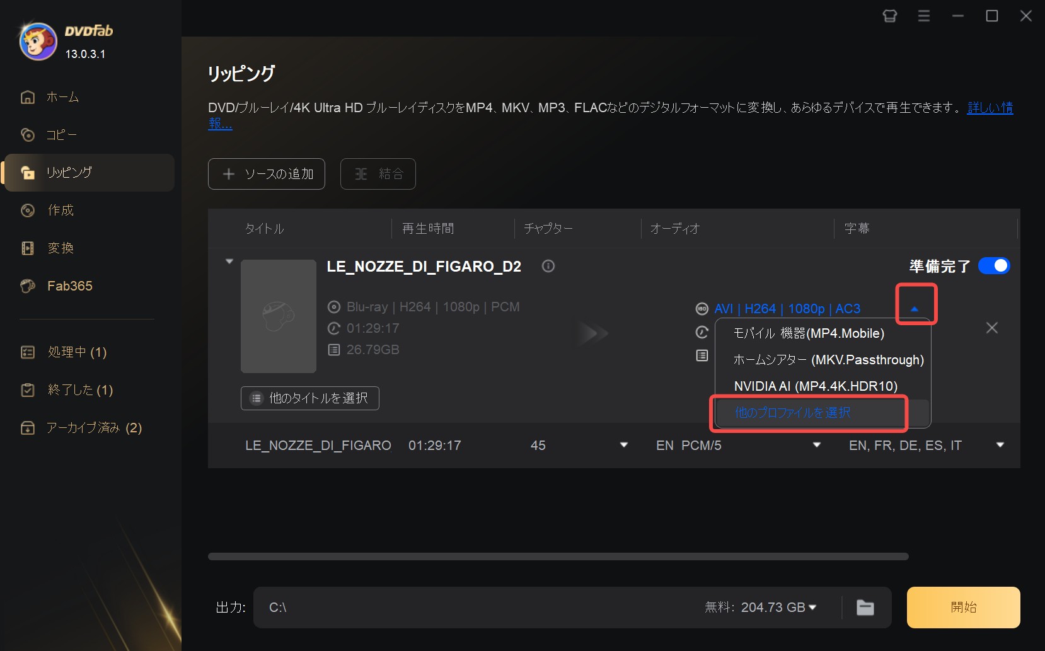The image size is (1045, 651).
Task: Click the output size document icon
Action: (702, 355)
